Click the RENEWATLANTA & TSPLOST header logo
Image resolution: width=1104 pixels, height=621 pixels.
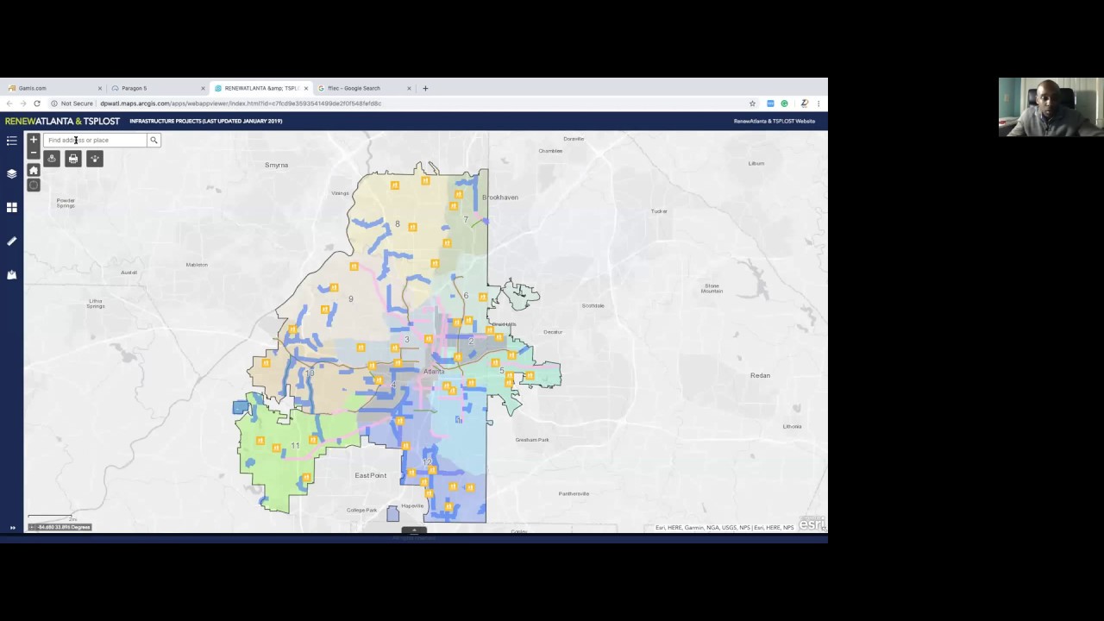(62, 122)
